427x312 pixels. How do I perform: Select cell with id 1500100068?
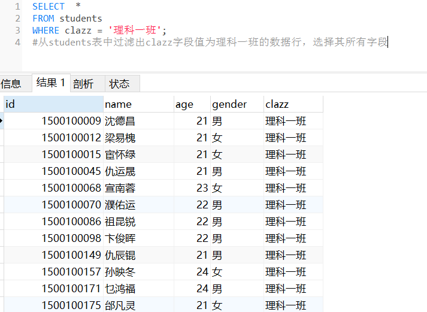54,188
